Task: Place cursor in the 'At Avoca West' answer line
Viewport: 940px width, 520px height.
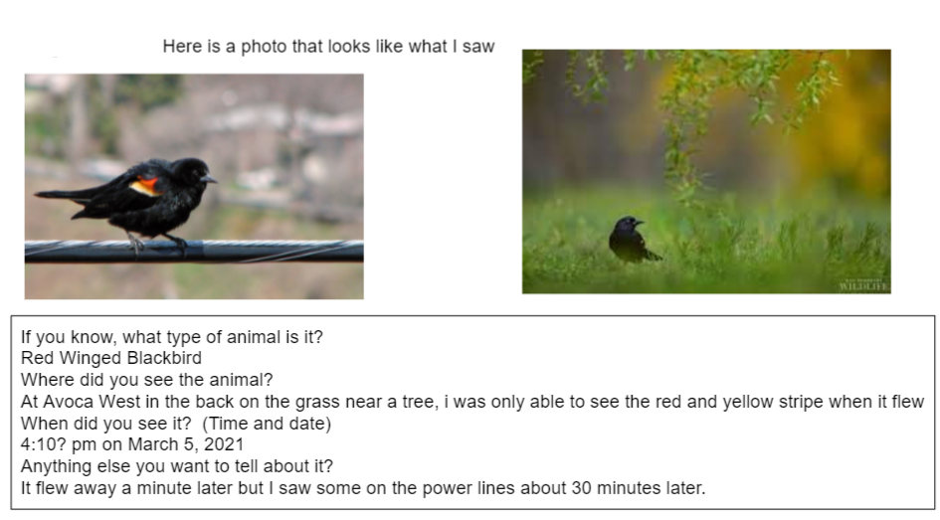Action: click(x=472, y=402)
